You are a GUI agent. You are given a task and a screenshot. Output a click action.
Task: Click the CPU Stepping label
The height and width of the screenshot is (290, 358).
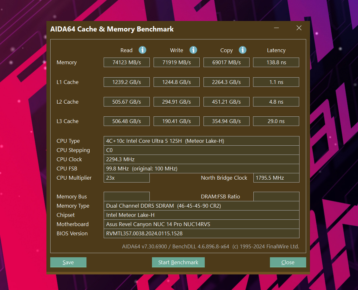pyautogui.click(x=73, y=150)
